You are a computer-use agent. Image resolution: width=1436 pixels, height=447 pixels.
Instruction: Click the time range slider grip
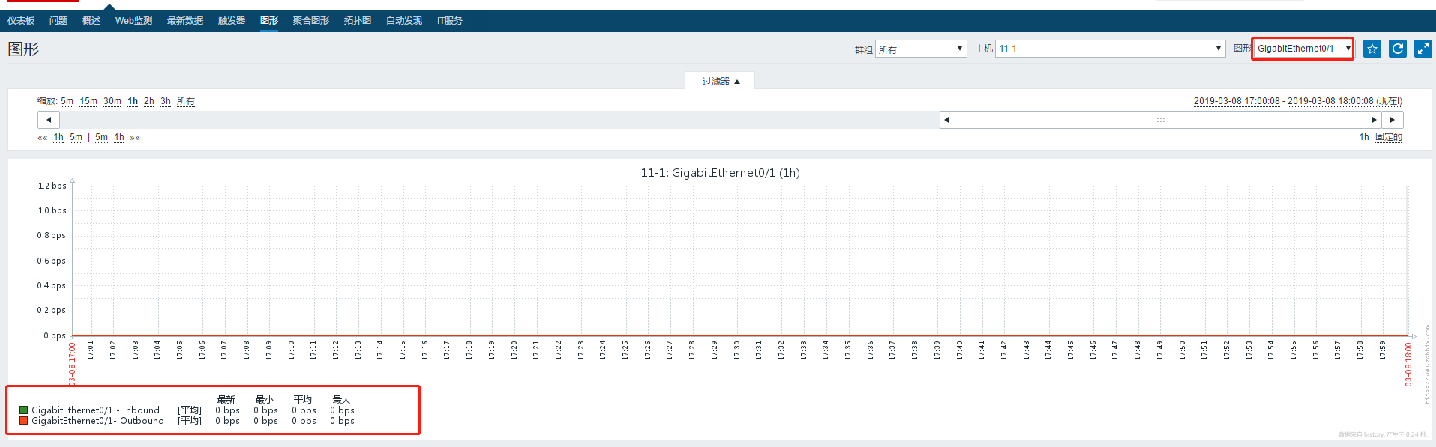[1160, 120]
